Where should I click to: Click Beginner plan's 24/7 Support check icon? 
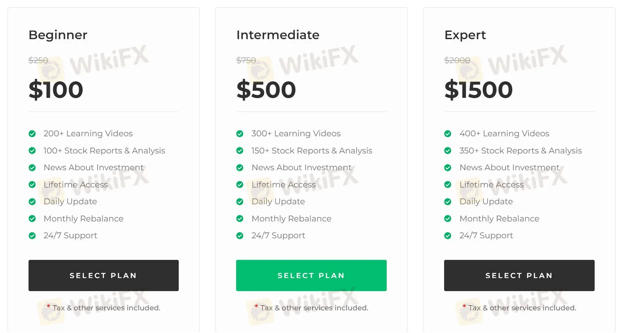click(x=32, y=236)
